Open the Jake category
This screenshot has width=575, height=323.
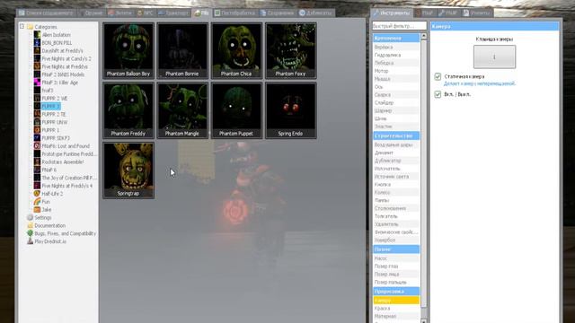point(46,209)
